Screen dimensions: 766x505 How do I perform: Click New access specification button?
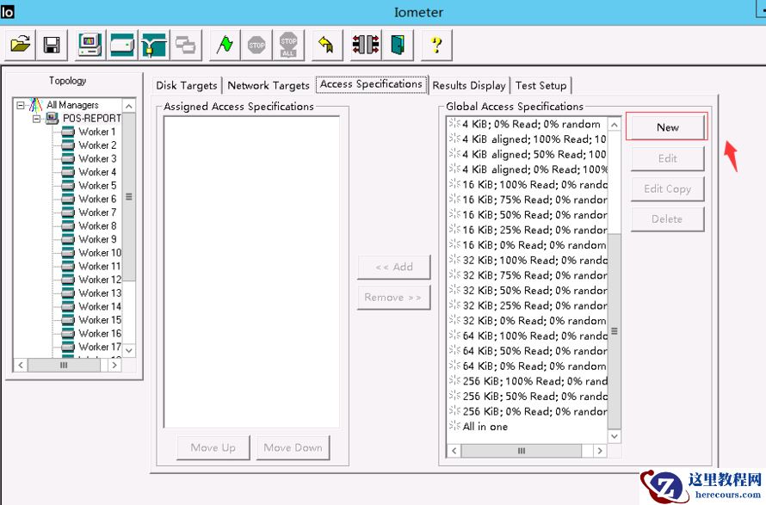coord(667,127)
